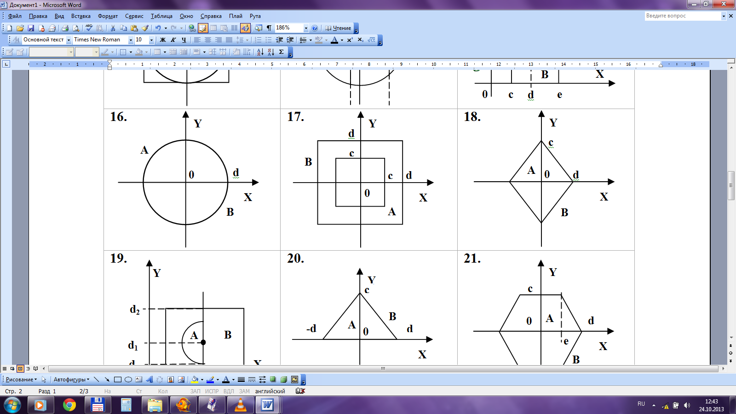Pick the Arrow drawing tool
This screenshot has width=736, height=414.
coord(107,379)
